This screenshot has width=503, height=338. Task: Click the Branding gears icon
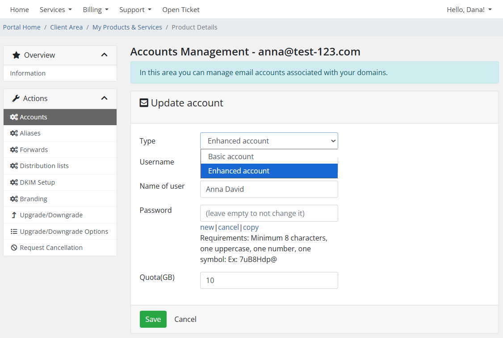tap(14, 199)
